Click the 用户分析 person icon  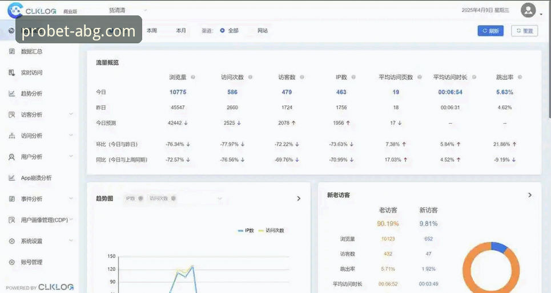coord(11,157)
